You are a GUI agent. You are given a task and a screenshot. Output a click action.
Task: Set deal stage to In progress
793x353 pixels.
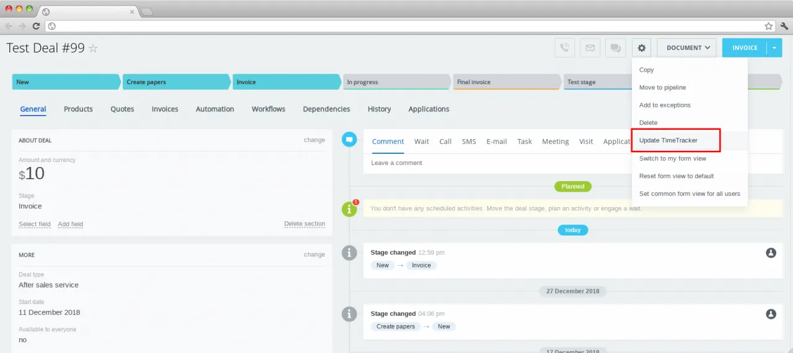coord(396,82)
